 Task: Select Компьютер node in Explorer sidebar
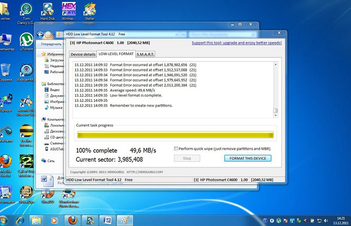coord(53,120)
